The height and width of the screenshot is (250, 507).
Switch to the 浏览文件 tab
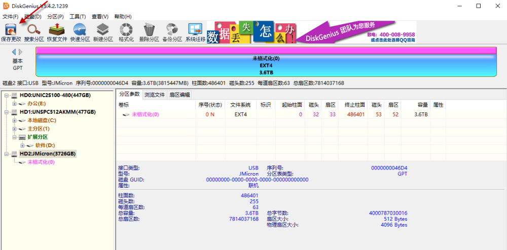point(155,95)
